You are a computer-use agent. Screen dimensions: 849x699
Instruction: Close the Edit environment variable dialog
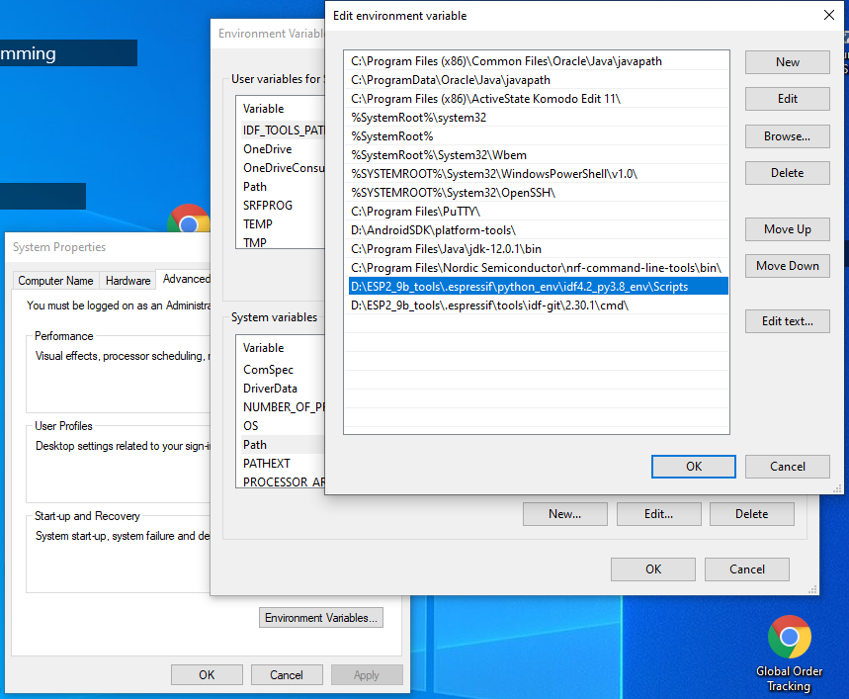pyautogui.click(x=829, y=15)
